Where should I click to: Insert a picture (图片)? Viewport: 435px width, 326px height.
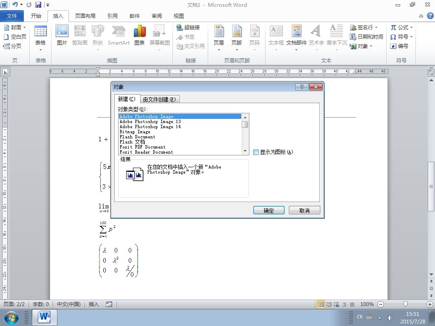(62, 35)
